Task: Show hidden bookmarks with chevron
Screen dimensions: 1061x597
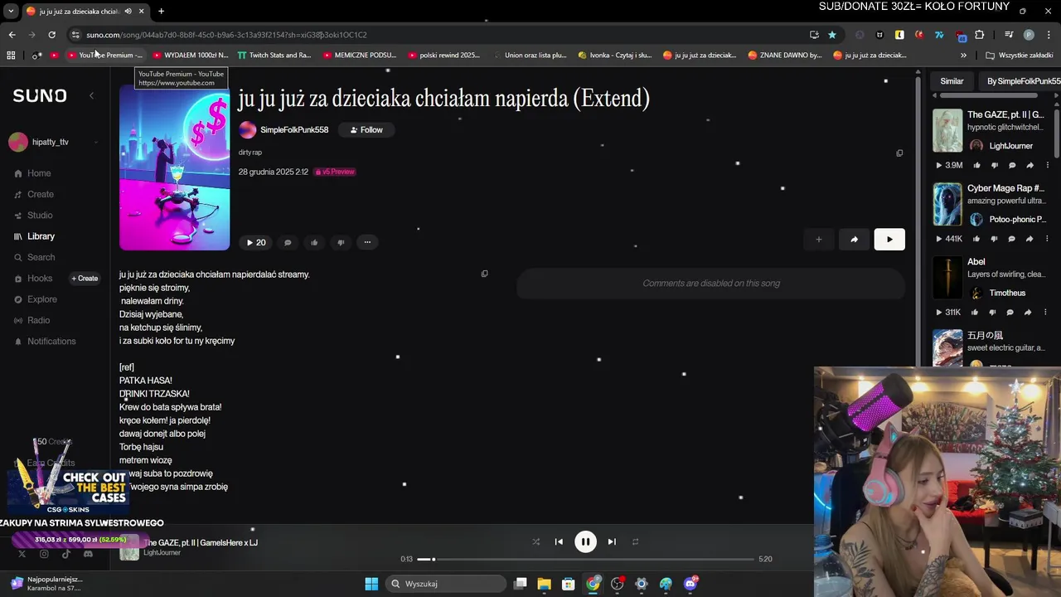Action: tap(963, 56)
